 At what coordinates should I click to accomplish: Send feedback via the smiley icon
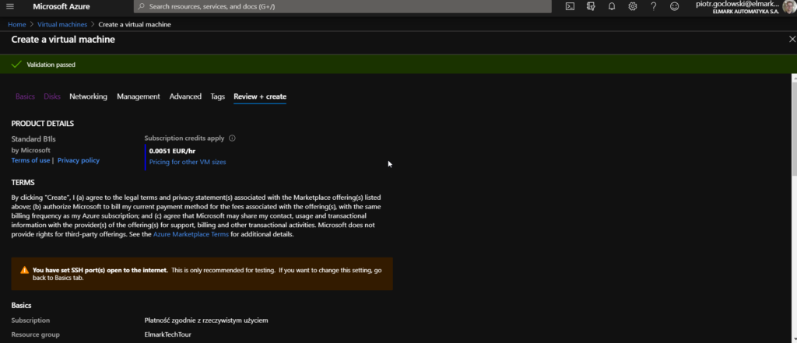pos(674,6)
